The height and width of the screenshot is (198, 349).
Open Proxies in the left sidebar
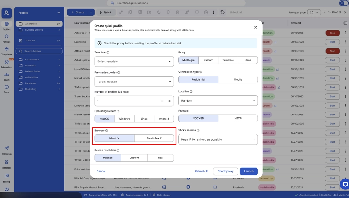tap(7, 38)
